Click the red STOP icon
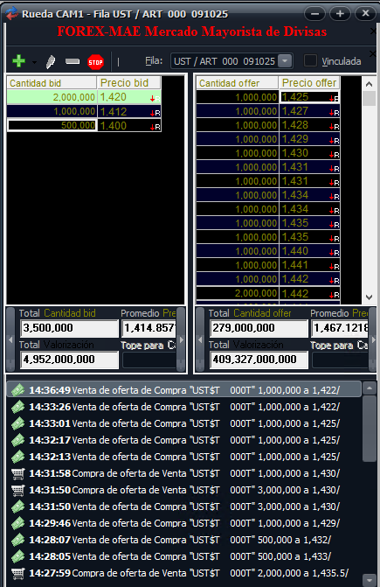 click(x=95, y=62)
